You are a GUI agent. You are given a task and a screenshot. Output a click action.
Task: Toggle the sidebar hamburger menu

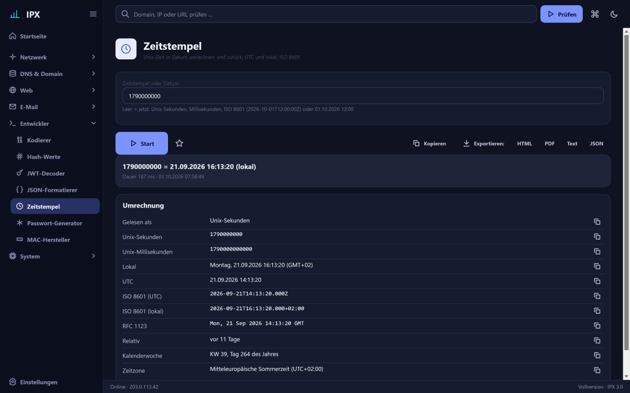[x=93, y=14]
